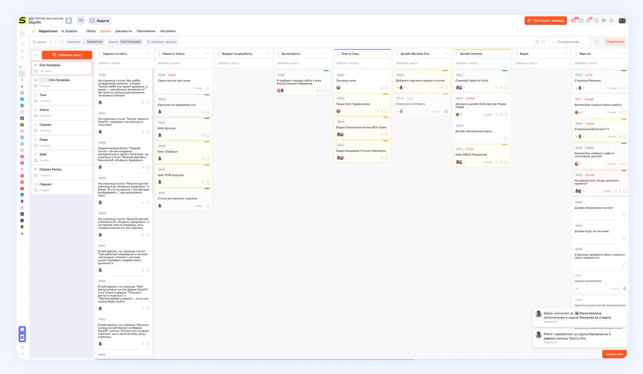This screenshot has height=374, width=643.
Task: Open the Настройки tab
Action: 168,31
